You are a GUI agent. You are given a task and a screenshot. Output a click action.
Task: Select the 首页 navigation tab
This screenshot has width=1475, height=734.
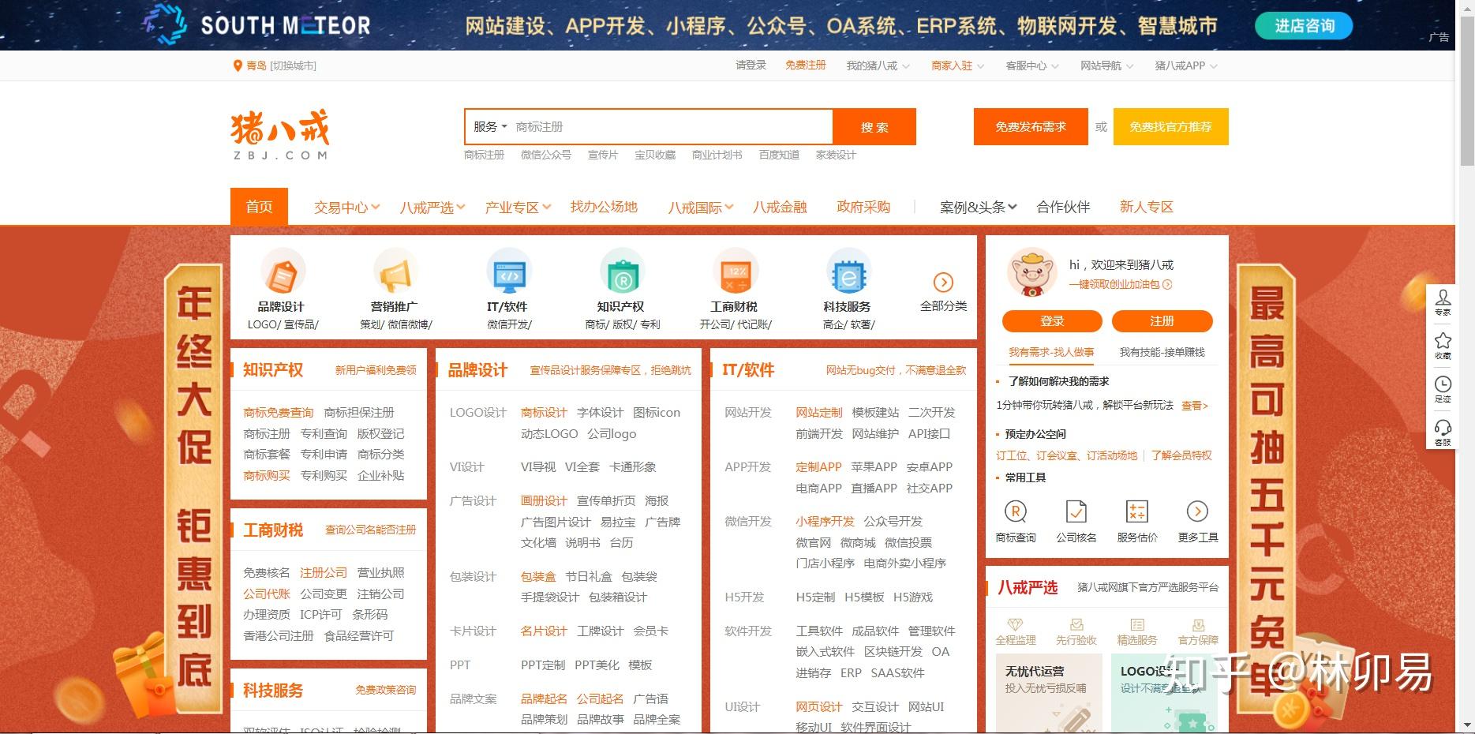pyautogui.click(x=259, y=207)
